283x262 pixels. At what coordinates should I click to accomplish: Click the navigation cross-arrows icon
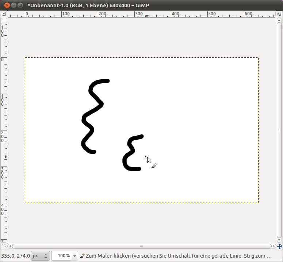click(x=279, y=246)
